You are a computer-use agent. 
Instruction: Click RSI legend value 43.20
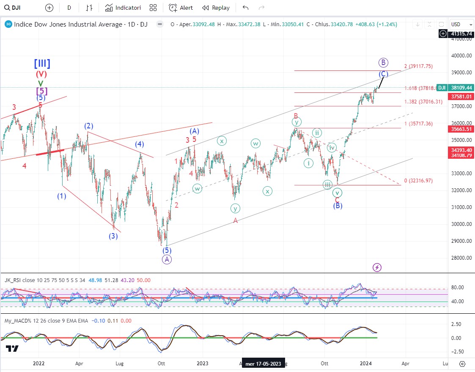click(127, 280)
